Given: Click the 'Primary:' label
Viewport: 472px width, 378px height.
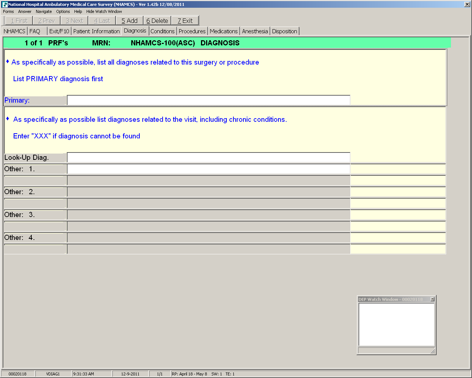Looking at the screenshot, I should tap(17, 100).
